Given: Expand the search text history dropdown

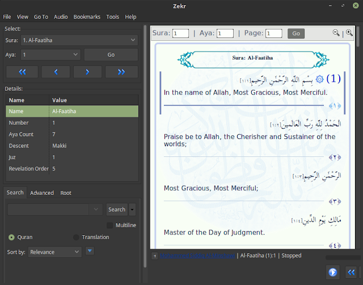Looking at the screenshot, I should (96, 209).
